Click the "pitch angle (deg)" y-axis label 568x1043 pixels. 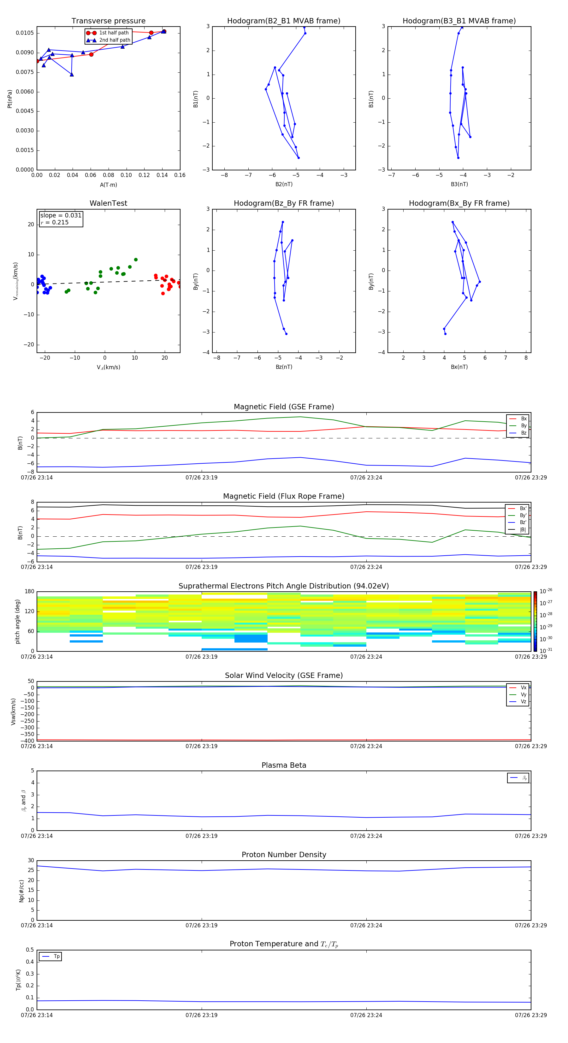click(x=17, y=621)
